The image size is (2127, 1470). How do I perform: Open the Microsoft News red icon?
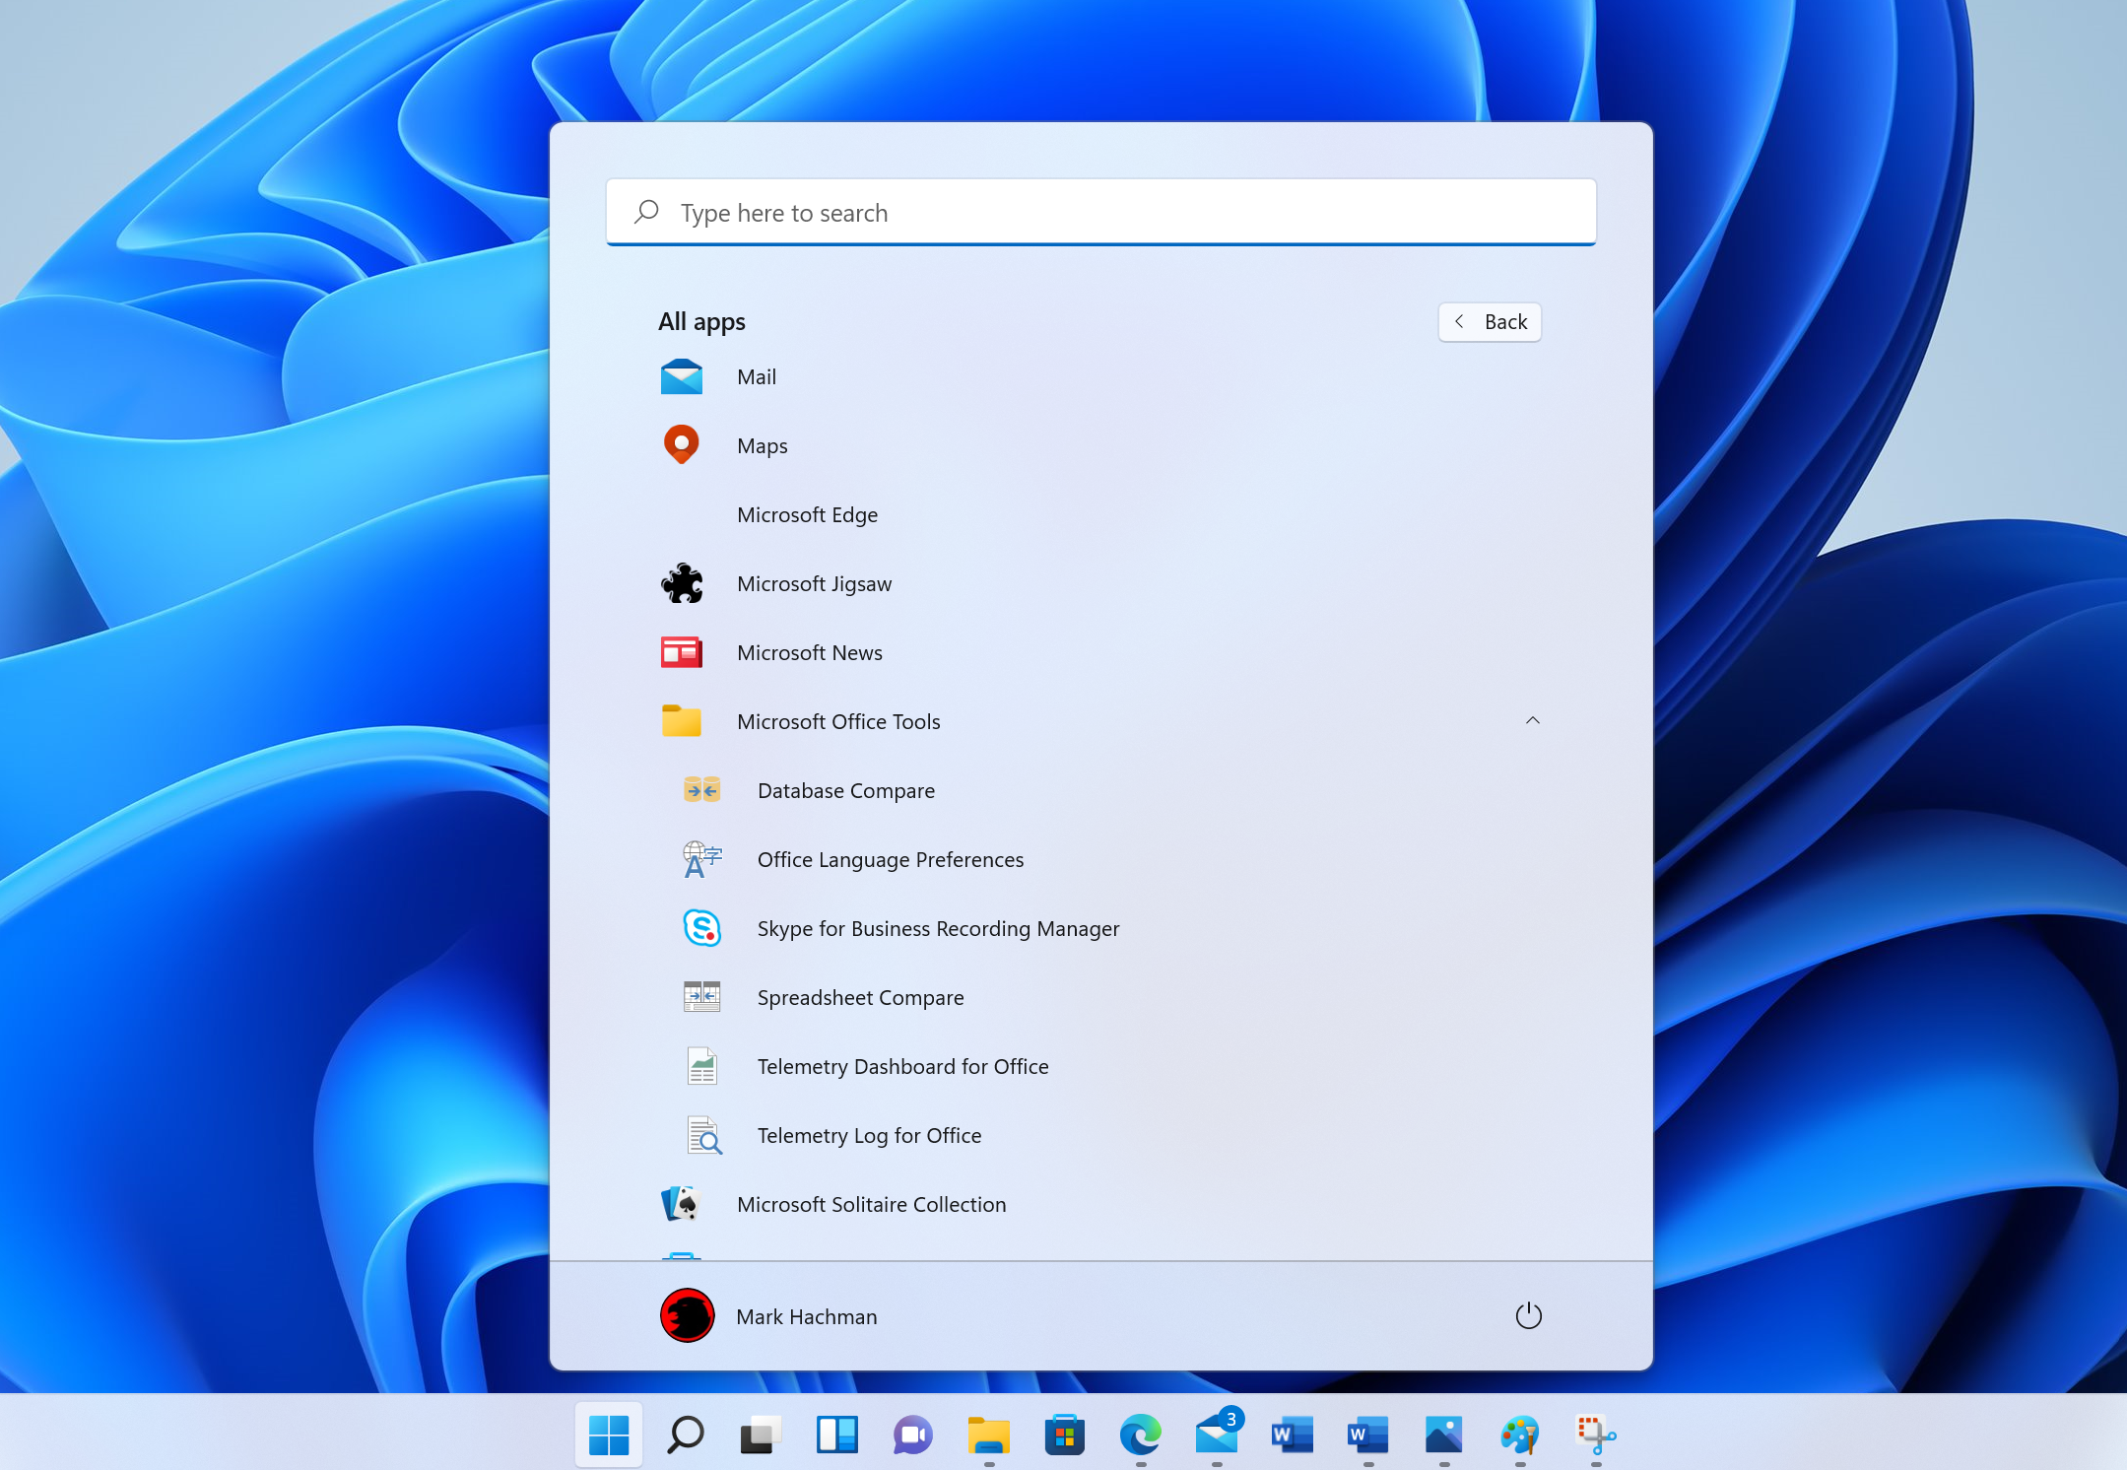[x=681, y=652]
